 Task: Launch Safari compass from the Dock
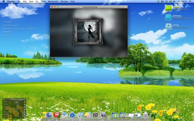(72, 115)
